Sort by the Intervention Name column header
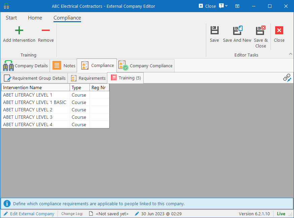This screenshot has height=218, width=294. tap(36, 87)
